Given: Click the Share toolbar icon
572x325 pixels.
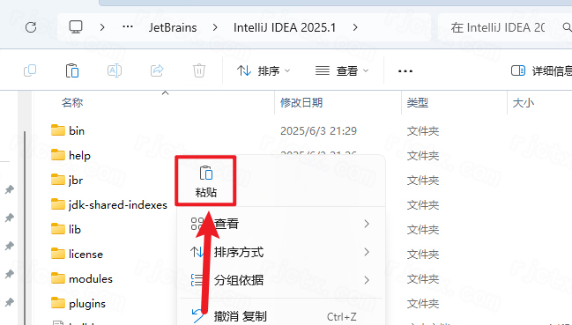Looking at the screenshot, I should point(157,70).
